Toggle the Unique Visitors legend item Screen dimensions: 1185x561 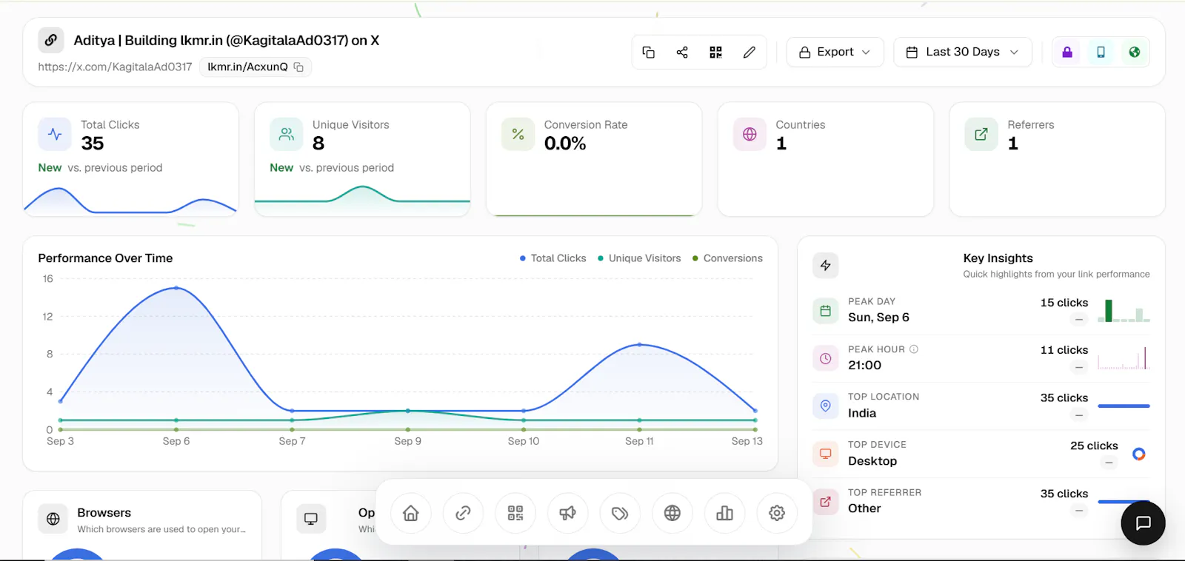[639, 258]
